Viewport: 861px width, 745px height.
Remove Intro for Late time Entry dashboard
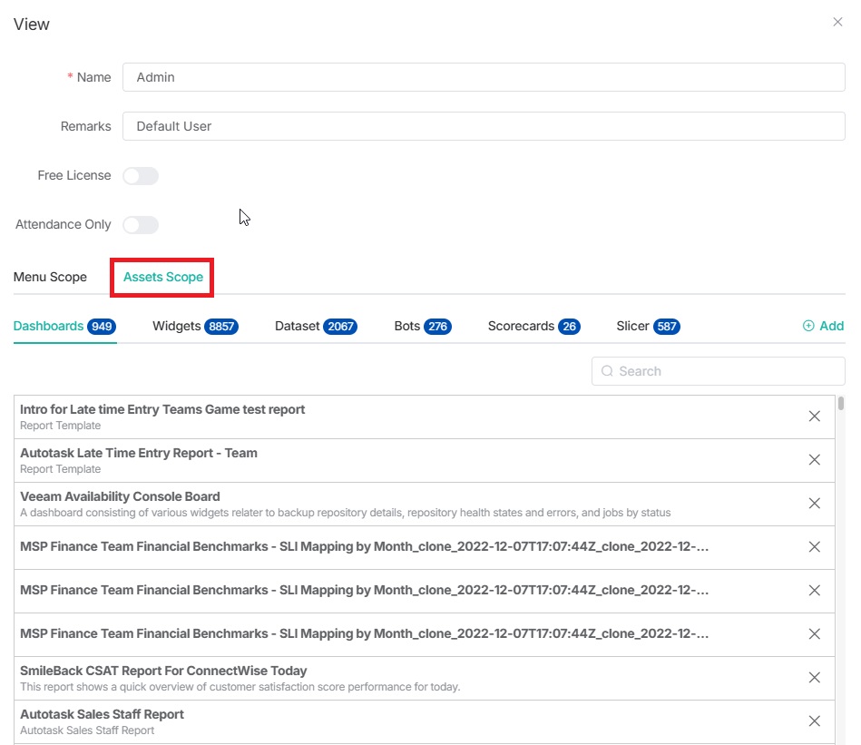pyautogui.click(x=814, y=417)
